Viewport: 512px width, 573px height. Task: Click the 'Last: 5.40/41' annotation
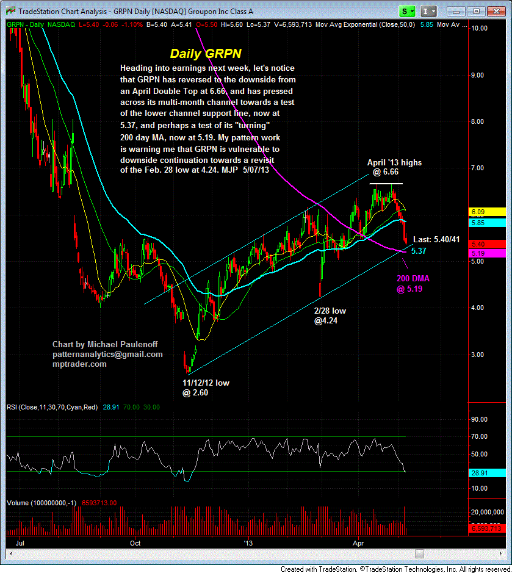436,239
